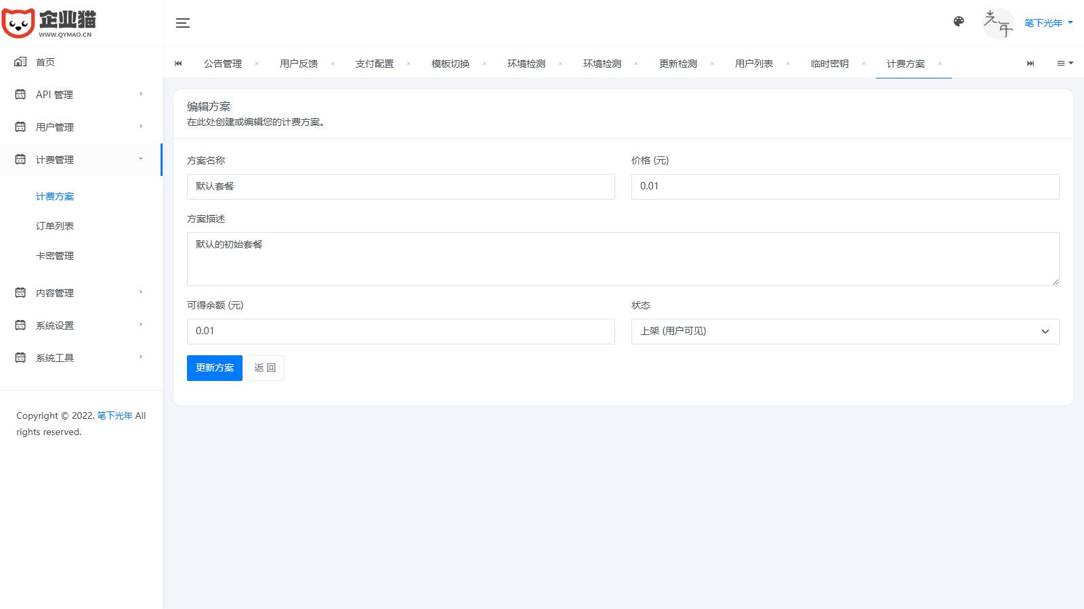Open the 状态 dropdown selector
The height and width of the screenshot is (609, 1084).
coord(844,332)
